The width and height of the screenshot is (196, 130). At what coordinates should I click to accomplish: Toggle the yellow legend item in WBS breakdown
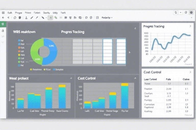tap(19, 55)
